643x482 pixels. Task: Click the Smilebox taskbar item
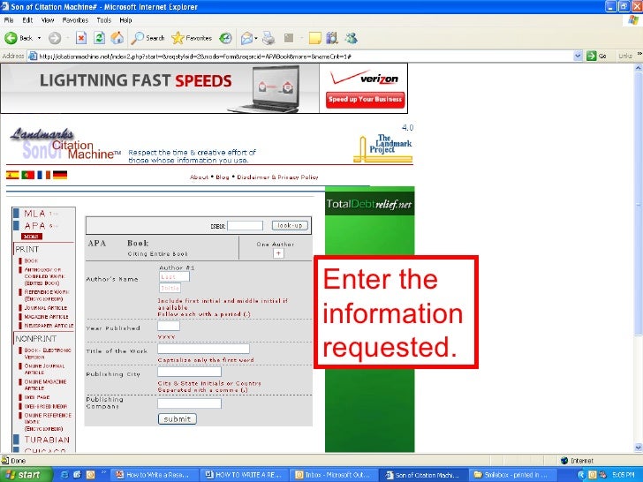coord(511,475)
